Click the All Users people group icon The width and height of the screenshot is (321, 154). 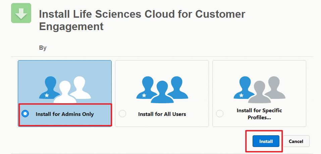point(162,90)
